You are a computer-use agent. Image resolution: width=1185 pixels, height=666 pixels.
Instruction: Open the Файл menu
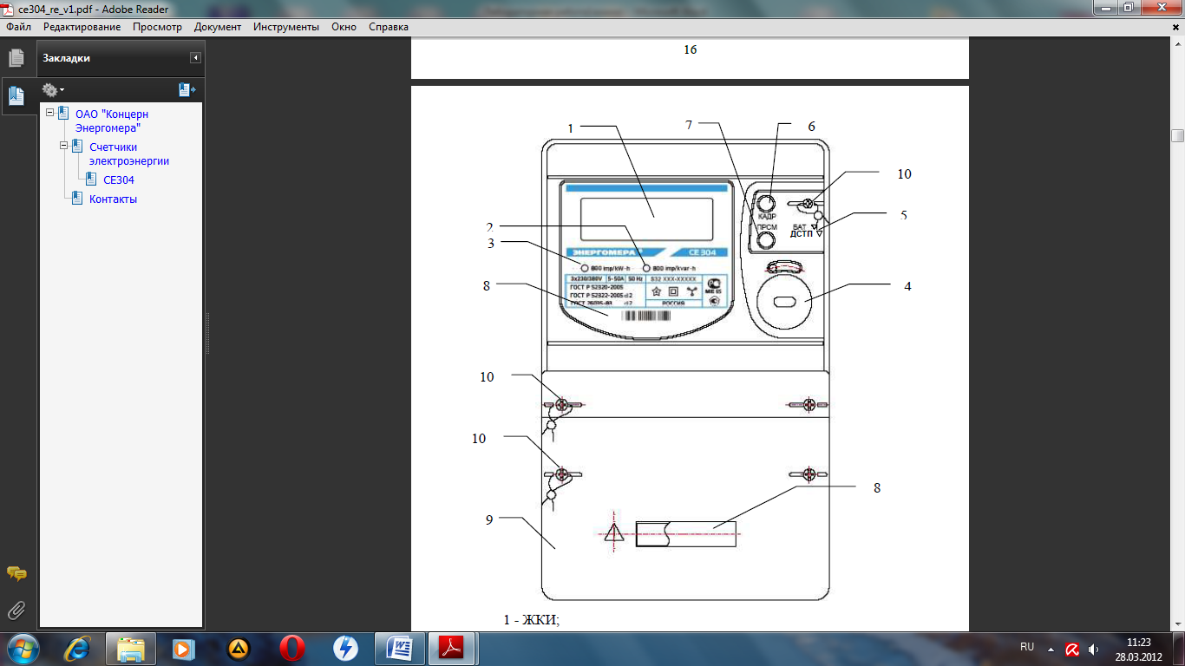pos(19,27)
